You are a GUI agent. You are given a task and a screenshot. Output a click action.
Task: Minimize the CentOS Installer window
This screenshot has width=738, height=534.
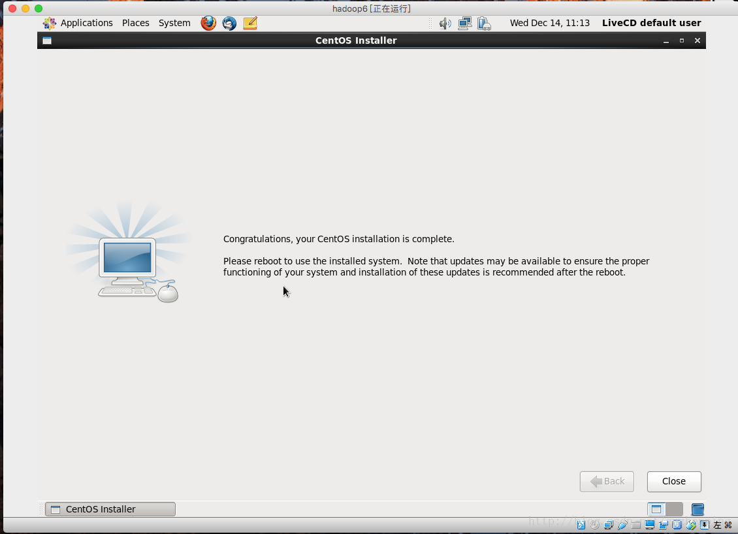point(666,41)
